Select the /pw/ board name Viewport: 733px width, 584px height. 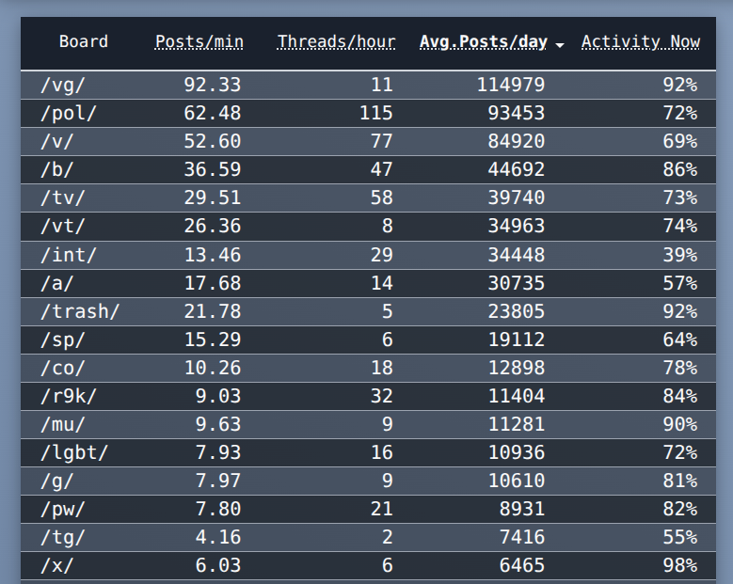point(63,509)
